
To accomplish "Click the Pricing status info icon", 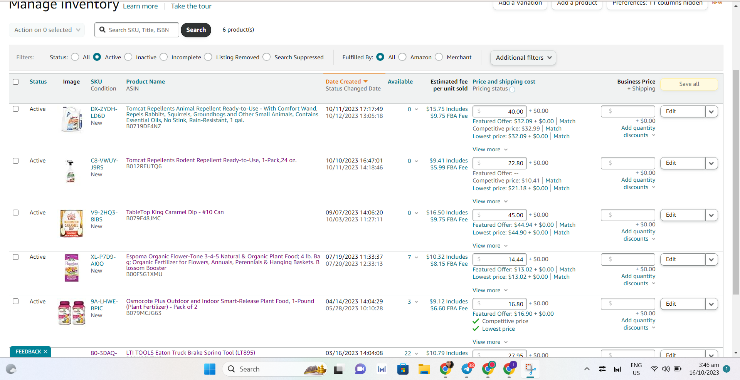I will click(x=512, y=89).
